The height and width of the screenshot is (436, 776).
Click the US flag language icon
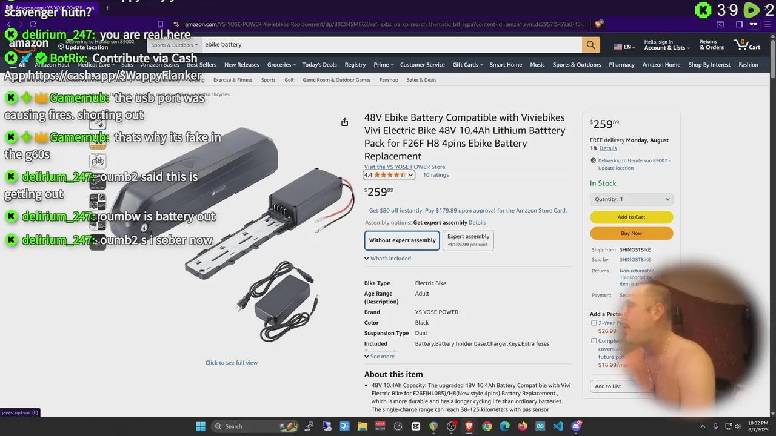pos(618,47)
